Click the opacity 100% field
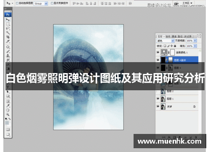Image resolution: width=210 pixels, height=152 pixels. tap(189, 41)
